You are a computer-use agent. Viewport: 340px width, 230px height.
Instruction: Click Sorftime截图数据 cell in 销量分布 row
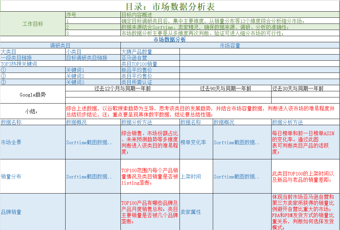[93, 176]
